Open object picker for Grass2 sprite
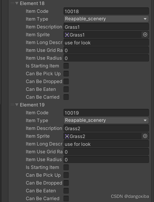This screenshot has width=154, height=202. click(x=145, y=136)
